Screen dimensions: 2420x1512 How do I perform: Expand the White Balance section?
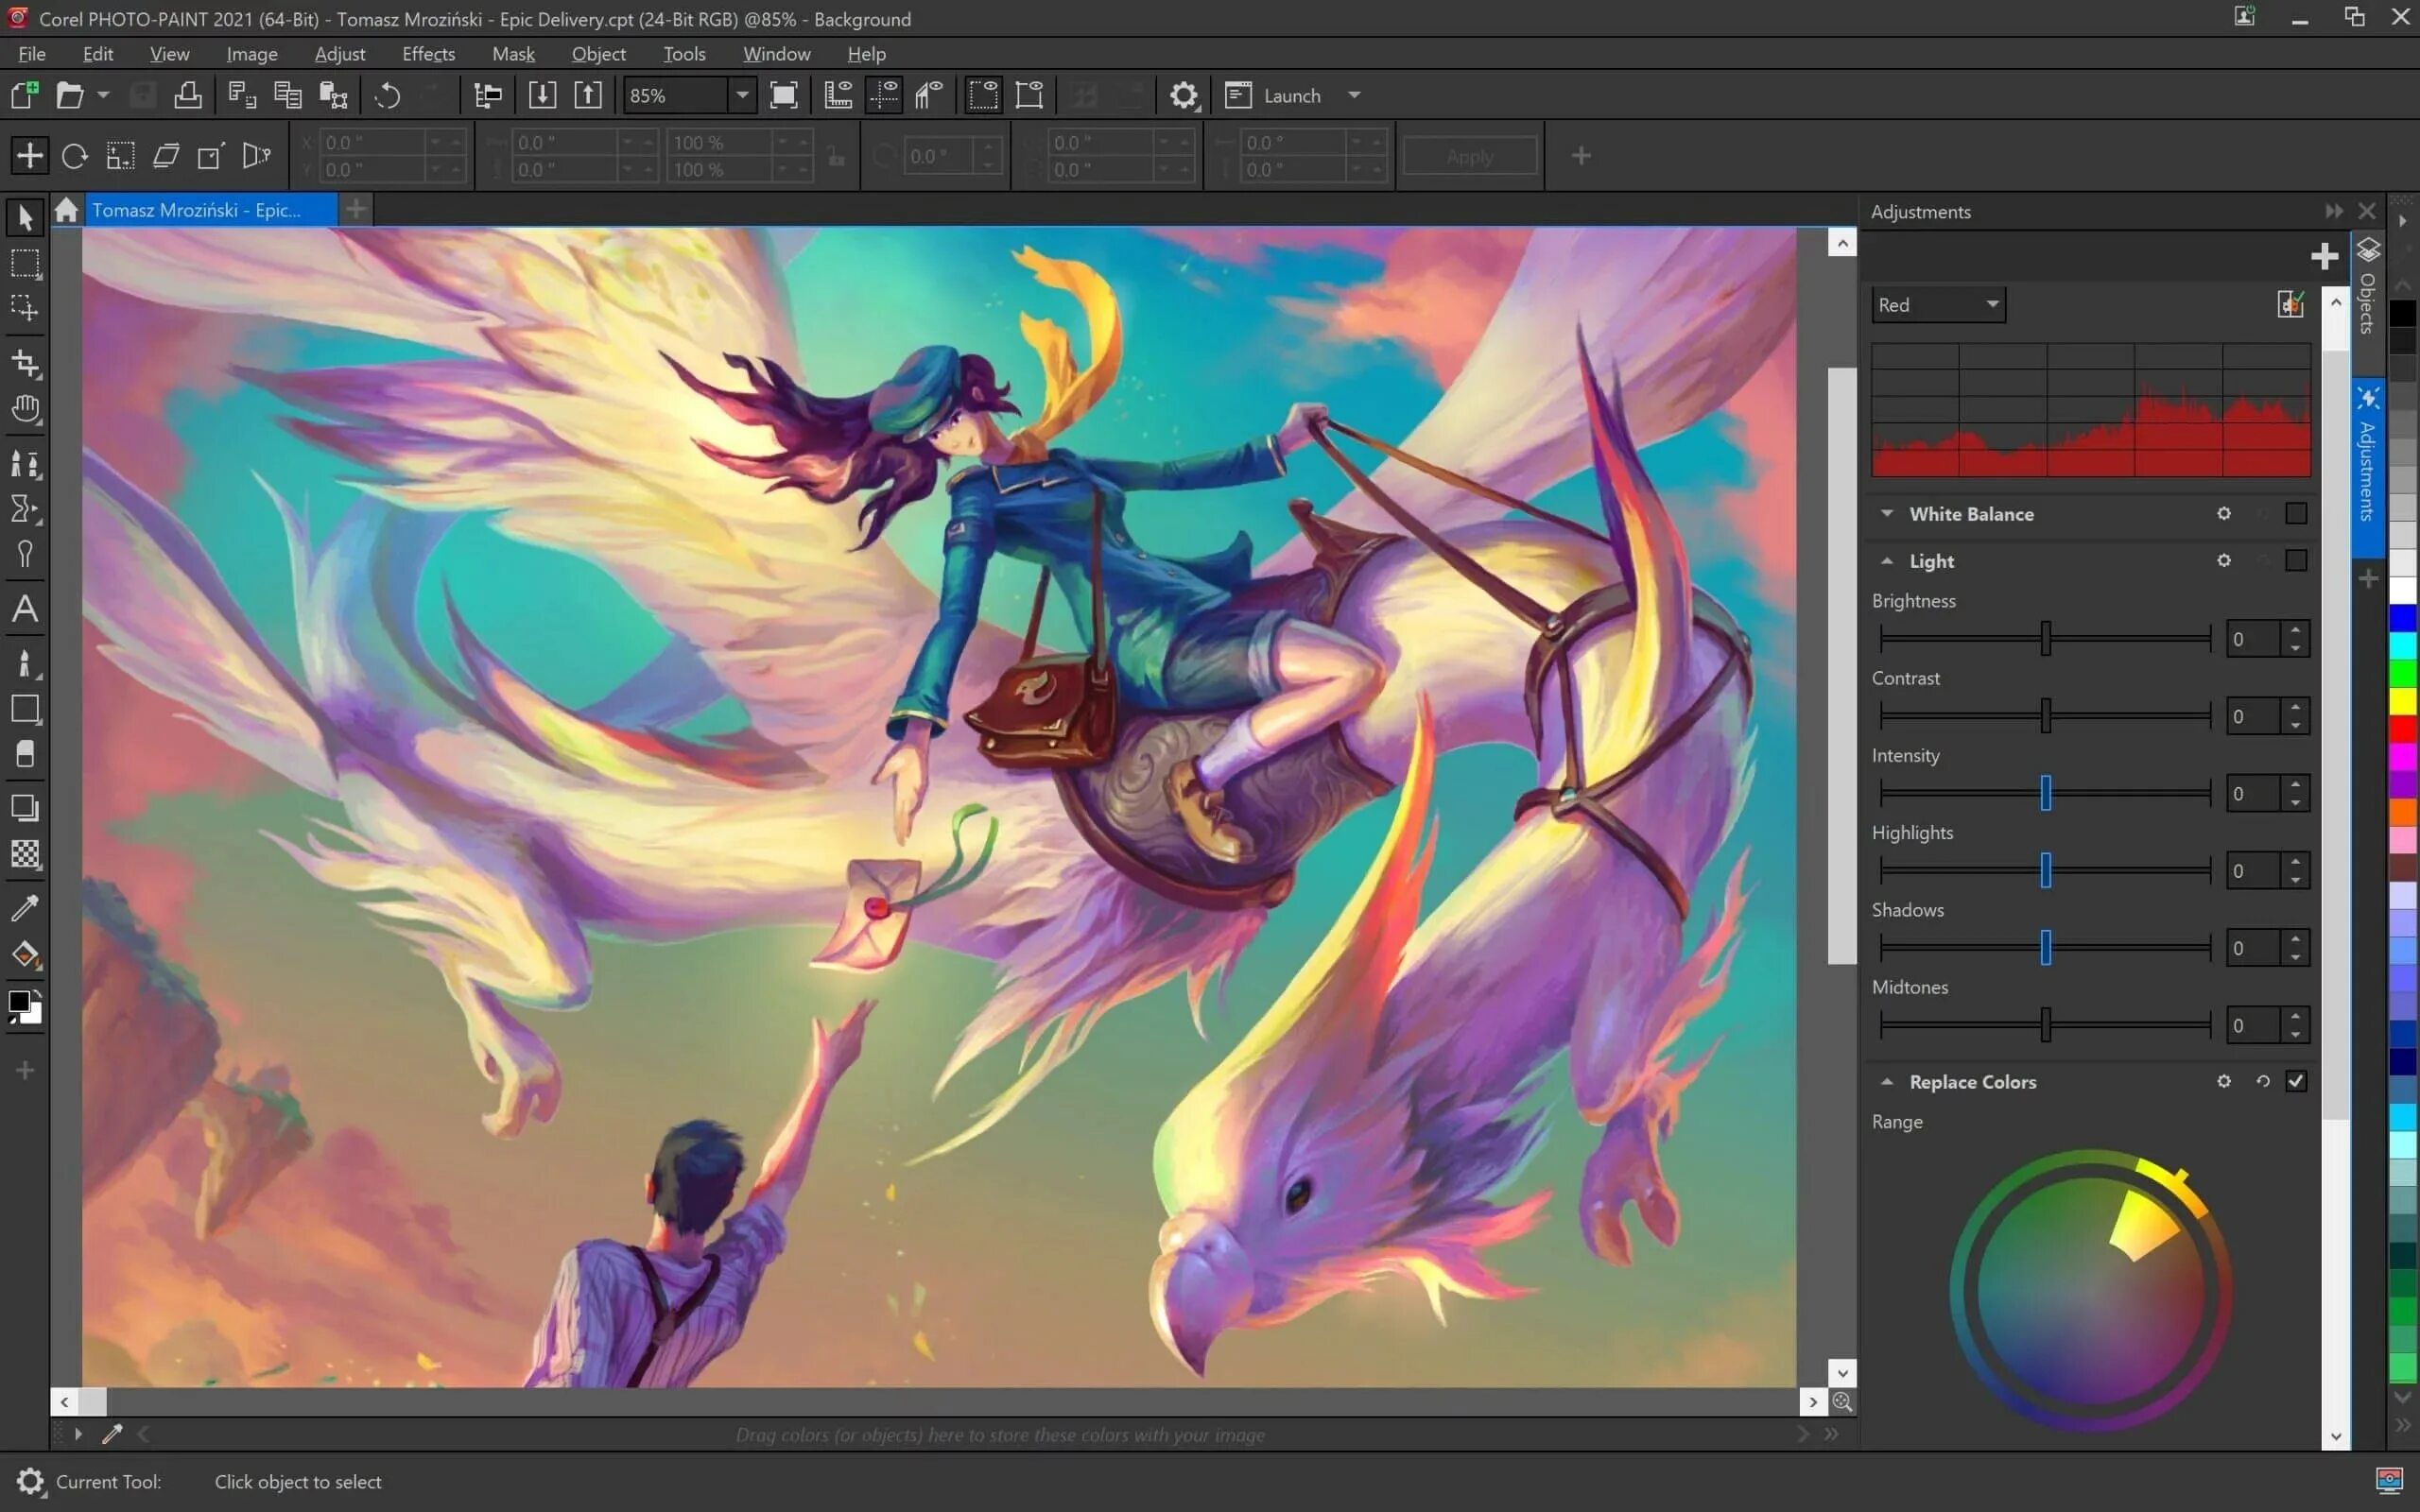1887,514
